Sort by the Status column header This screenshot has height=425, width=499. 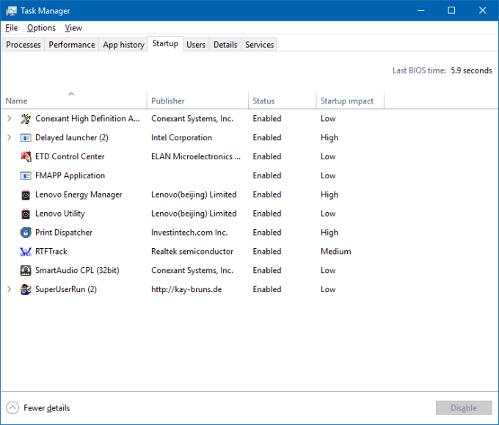(283, 100)
